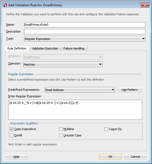152x164 pixels.
Task: Confirm the rule with OK
Action: (110, 157)
